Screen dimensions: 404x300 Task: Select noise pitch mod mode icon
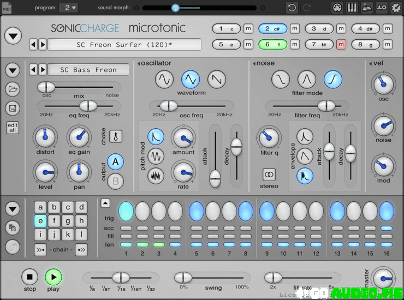156,176
